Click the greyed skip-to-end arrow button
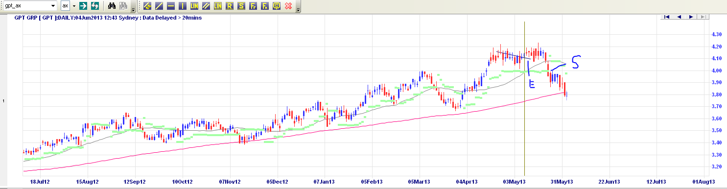Image resolution: width=727 pixels, height=189 pixels. click(703, 17)
